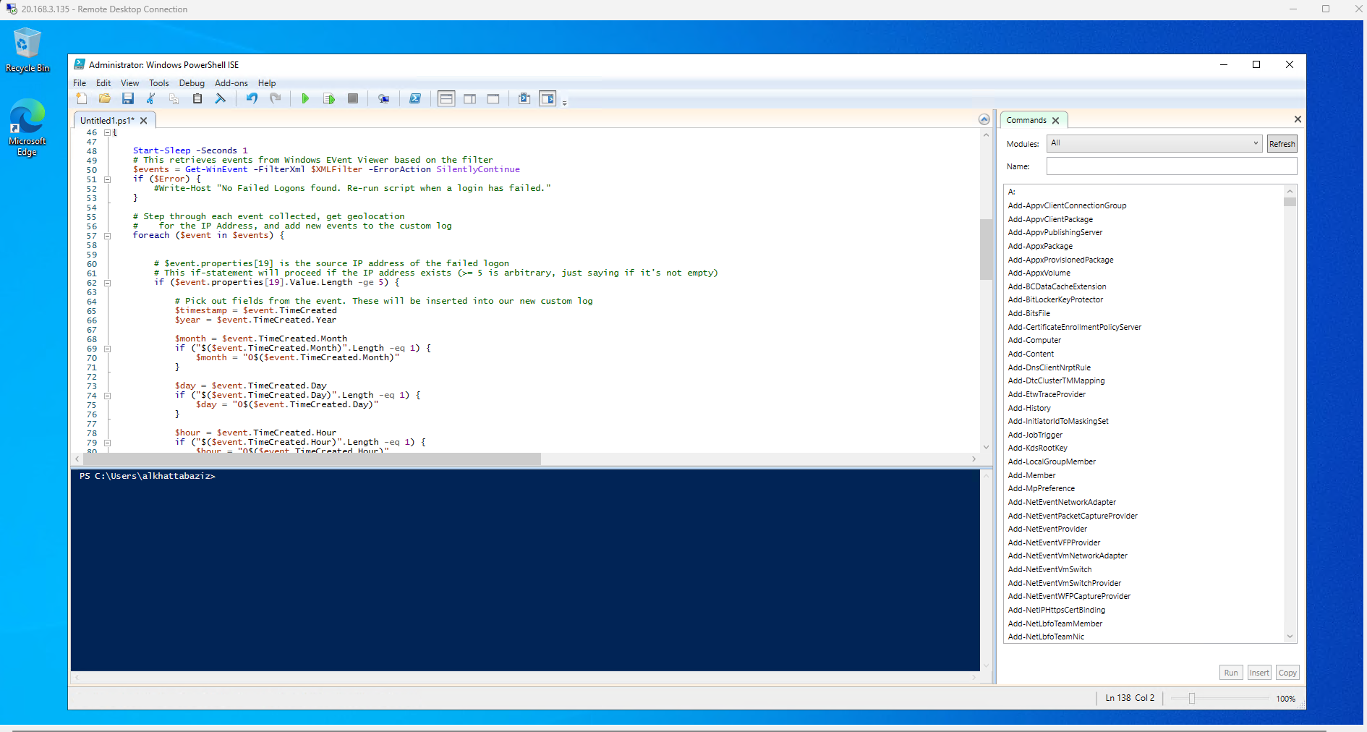Collapse the foreach code block at line 57
The height and width of the screenshot is (732, 1367).
pyautogui.click(x=107, y=236)
